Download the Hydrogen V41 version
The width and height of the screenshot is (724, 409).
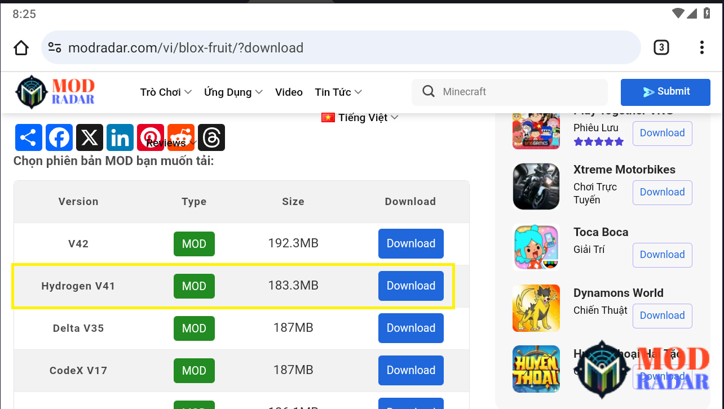coord(411,286)
